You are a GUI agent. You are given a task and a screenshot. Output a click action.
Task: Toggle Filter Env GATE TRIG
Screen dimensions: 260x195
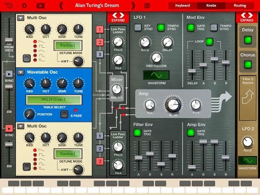(x=138, y=133)
